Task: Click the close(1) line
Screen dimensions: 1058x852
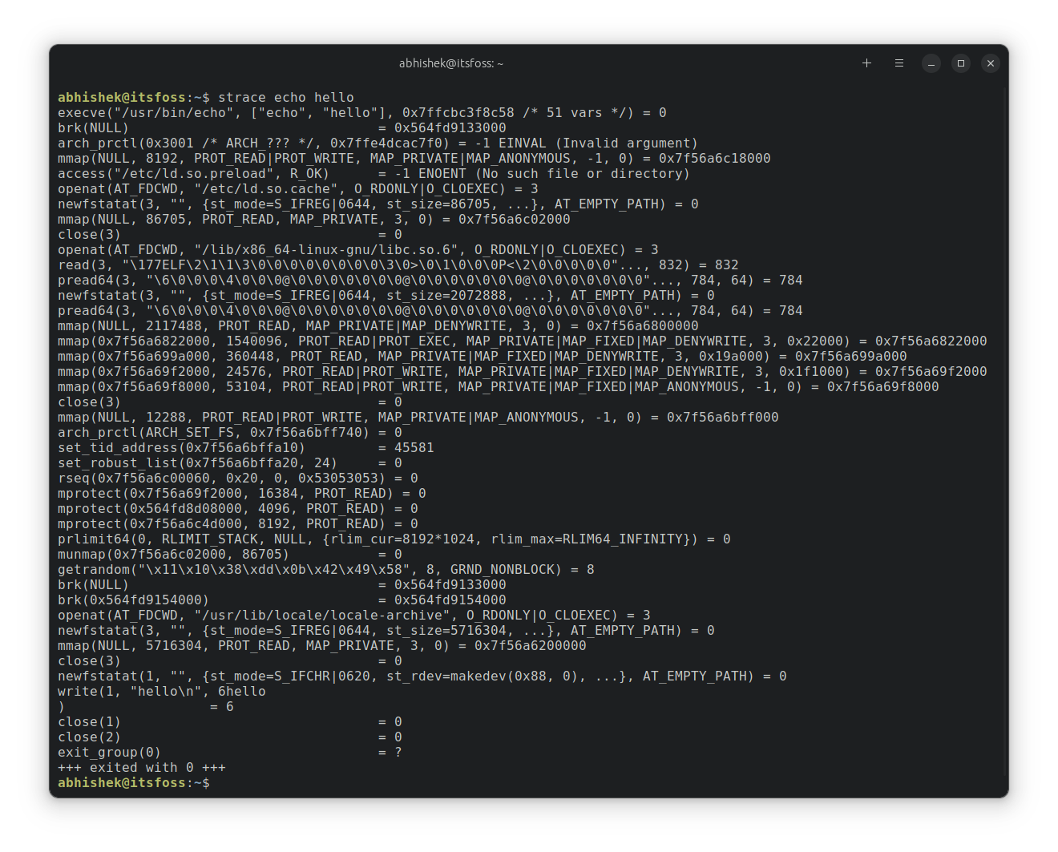Action: click(x=230, y=722)
